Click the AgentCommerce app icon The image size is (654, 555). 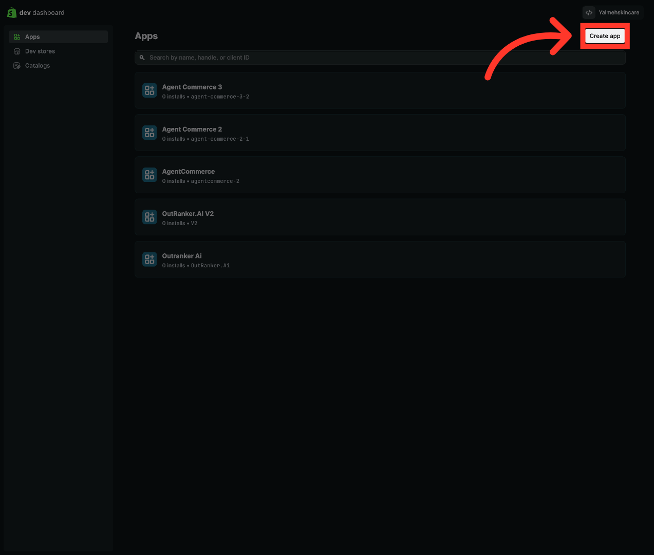[x=150, y=175]
